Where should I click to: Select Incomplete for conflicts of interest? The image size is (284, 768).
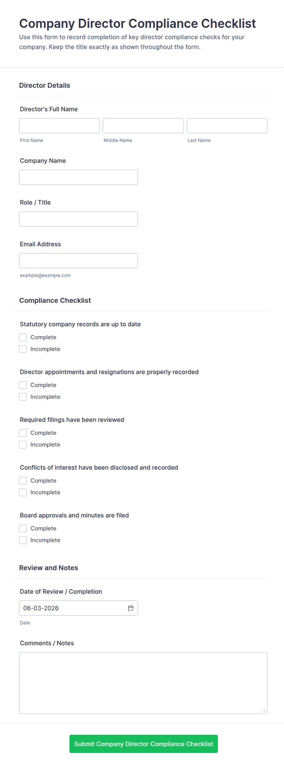click(23, 492)
